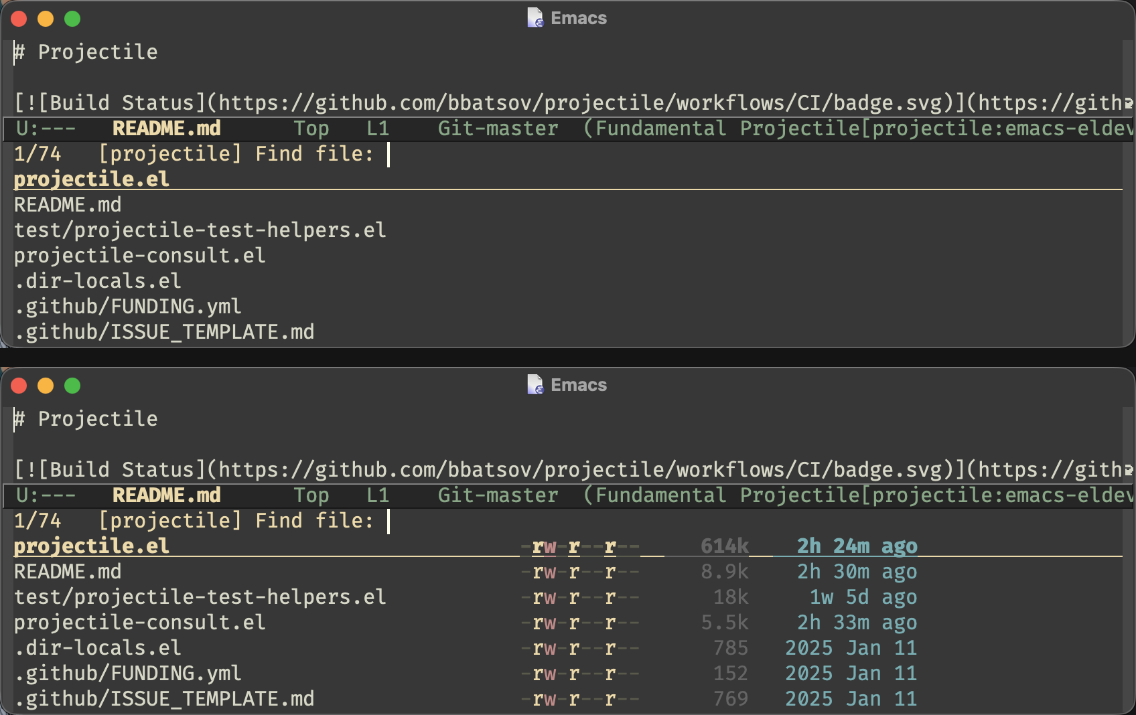Click the U:--- status in top mode line
The height and width of the screenshot is (715, 1136).
pyautogui.click(x=46, y=128)
